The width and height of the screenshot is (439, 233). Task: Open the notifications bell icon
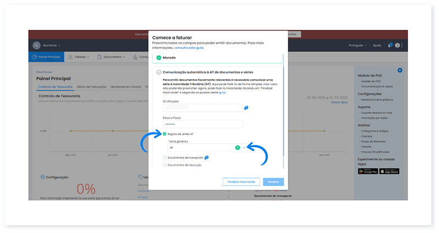point(390,45)
